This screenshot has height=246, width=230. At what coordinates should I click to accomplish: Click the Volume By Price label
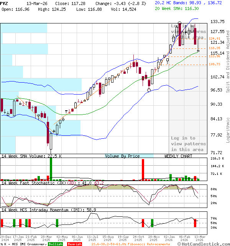click(x=122, y=156)
